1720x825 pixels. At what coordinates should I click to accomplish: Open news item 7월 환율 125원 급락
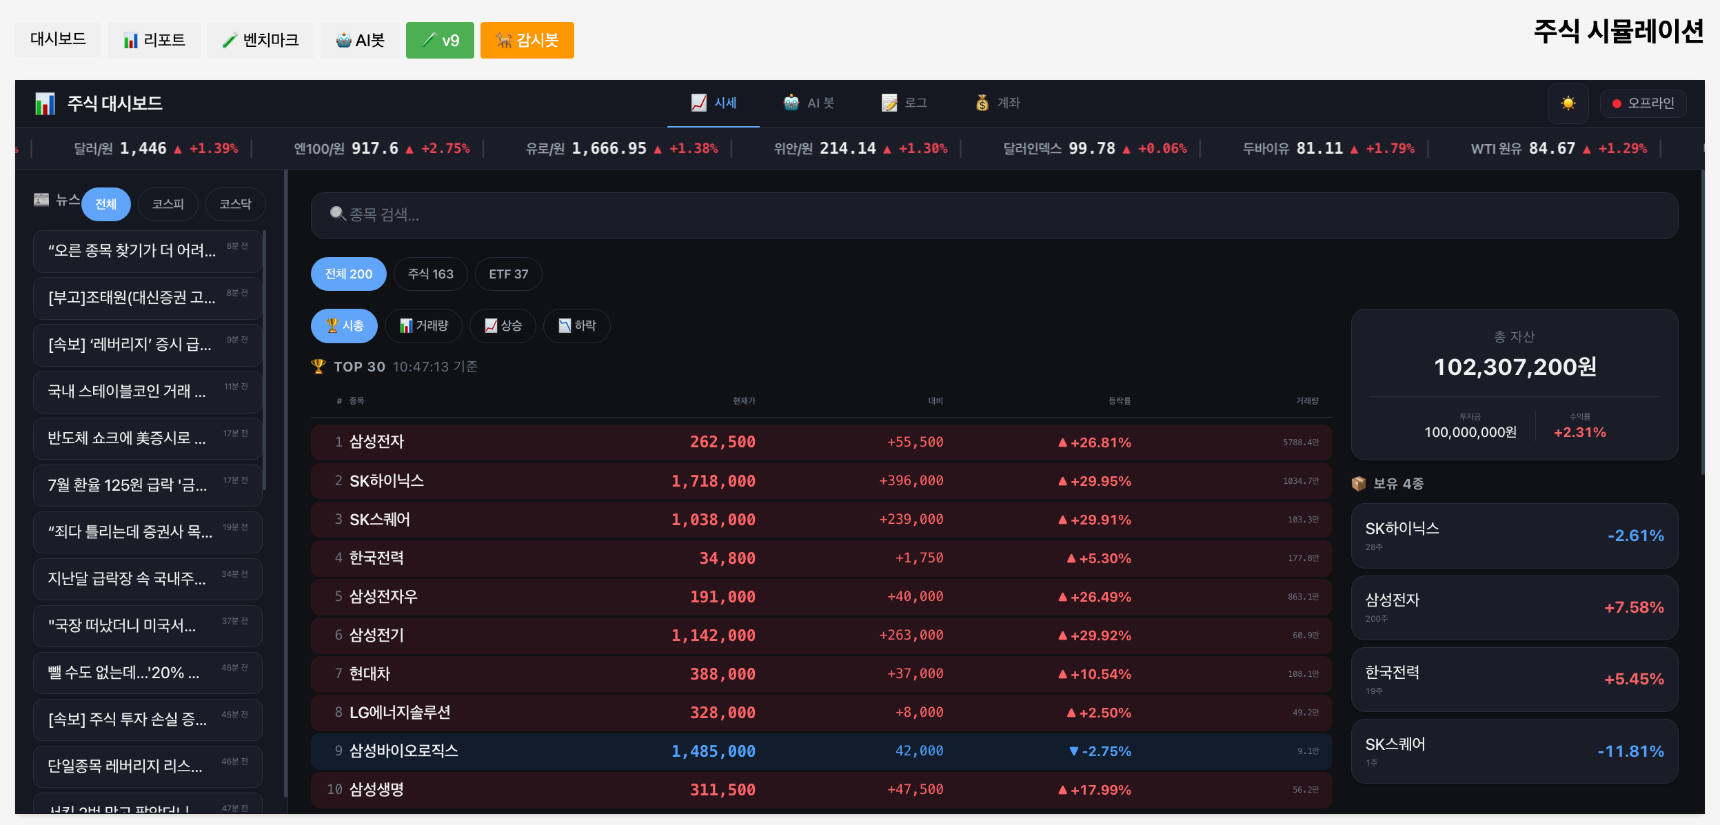click(x=148, y=485)
